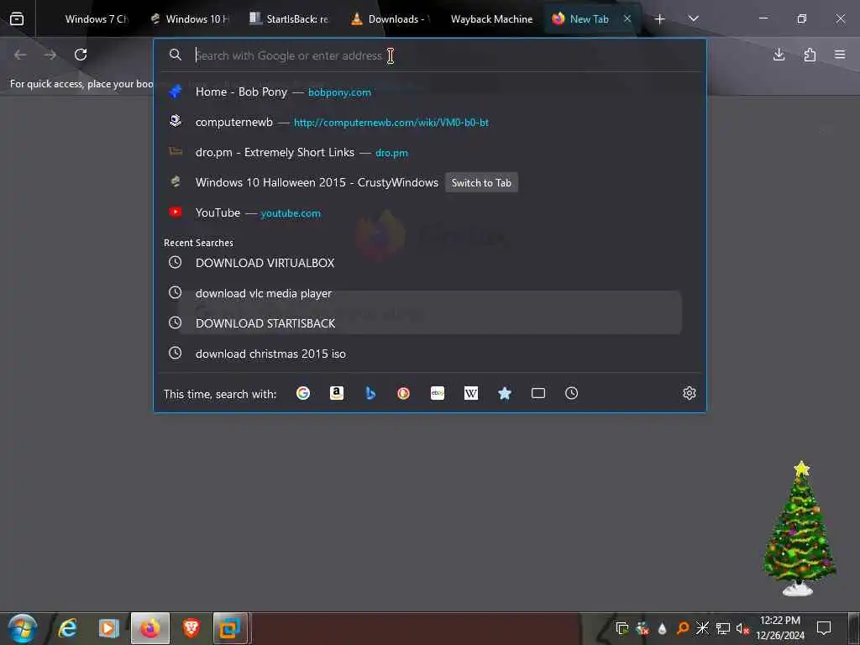Go forward using the forward arrow
The height and width of the screenshot is (645, 860).
50,55
